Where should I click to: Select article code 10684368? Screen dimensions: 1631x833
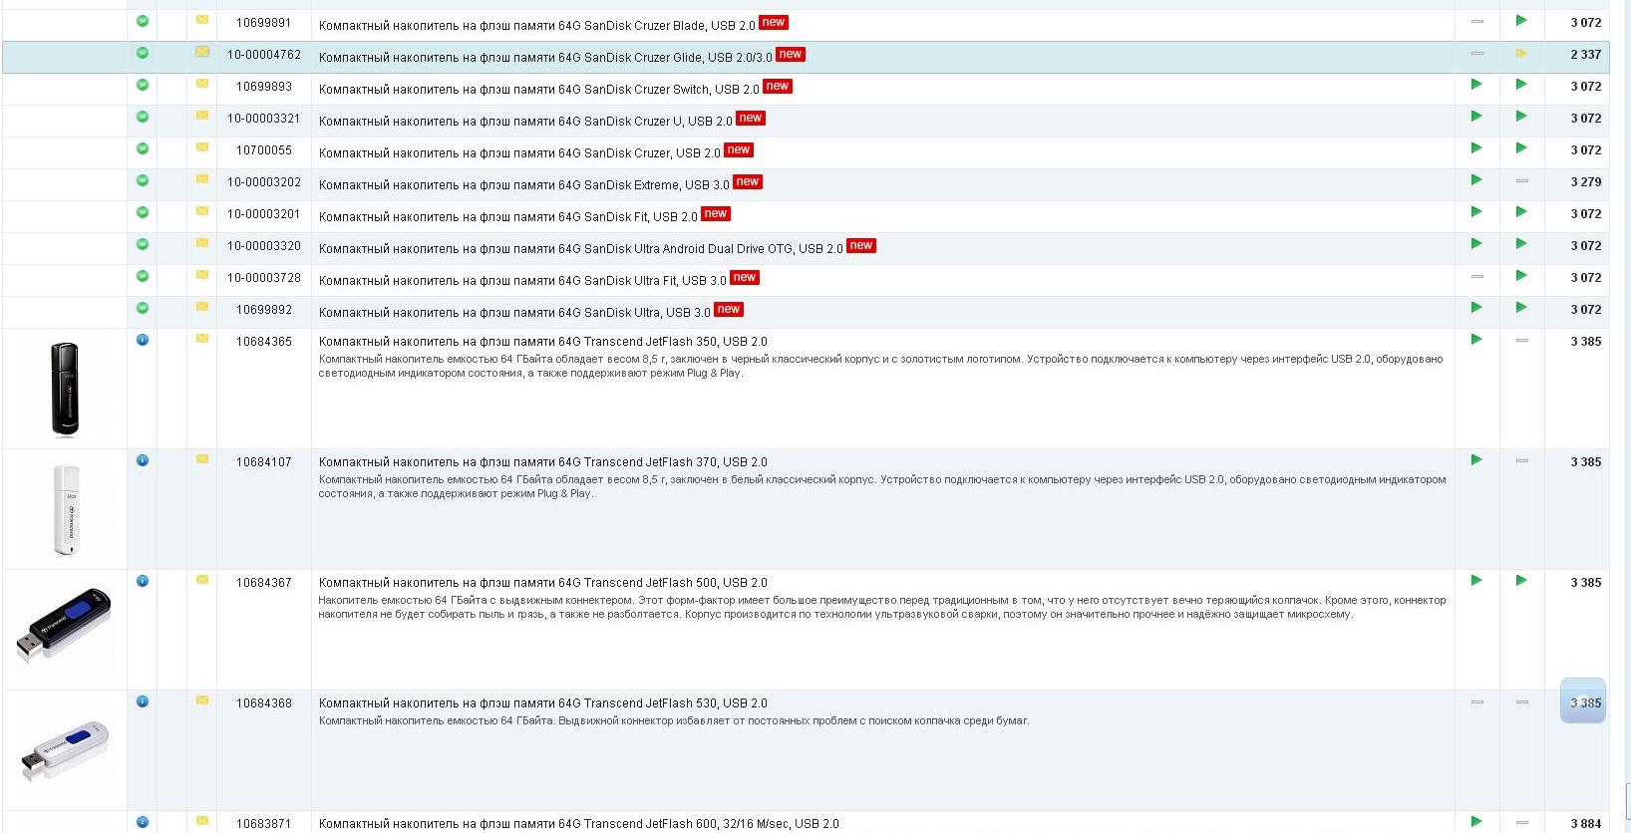click(x=264, y=702)
